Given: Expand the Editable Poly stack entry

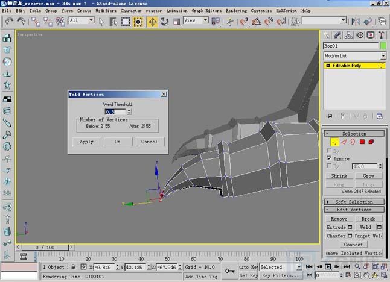Looking at the screenshot, I should 328,66.
